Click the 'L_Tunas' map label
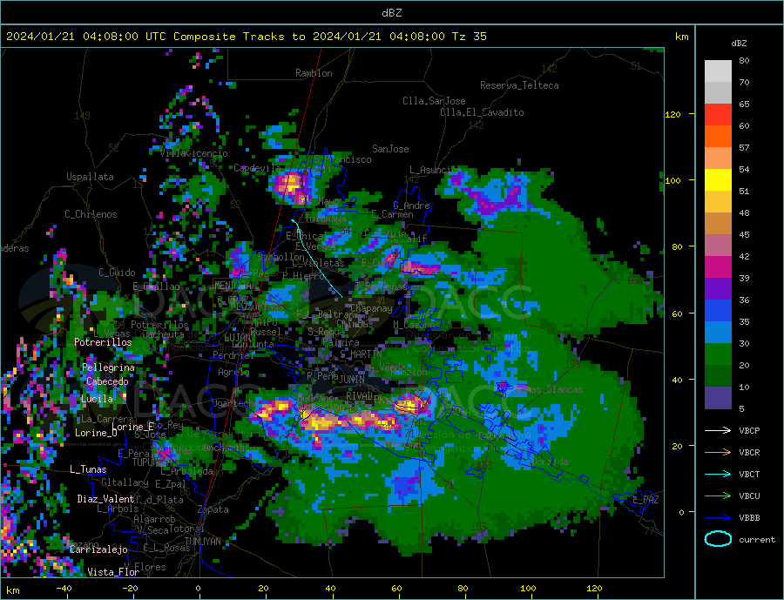The width and height of the screenshot is (784, 600). pos(88,469)
